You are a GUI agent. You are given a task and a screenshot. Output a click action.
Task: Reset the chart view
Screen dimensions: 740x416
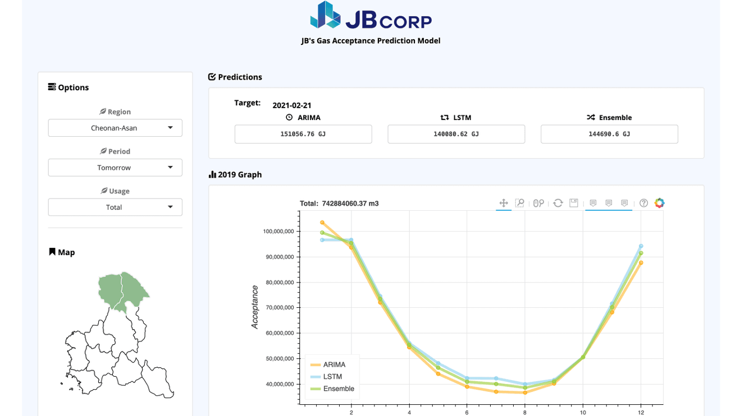pos(558,203)
